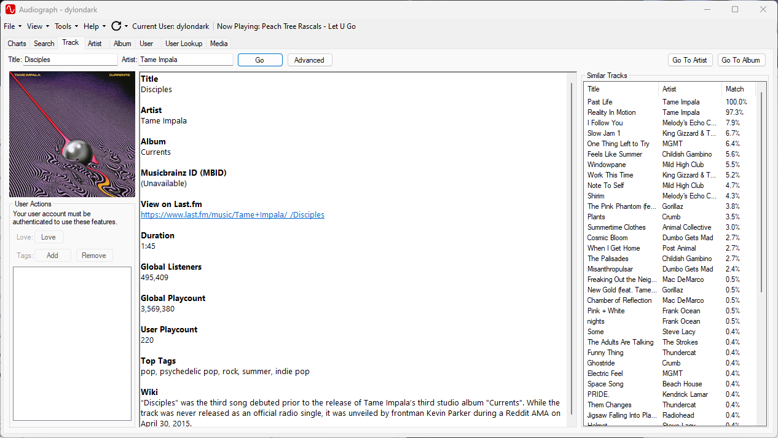Click the Love button under User Actions
The width and height of the screenshot is (778, 438).
pos(49,237)
